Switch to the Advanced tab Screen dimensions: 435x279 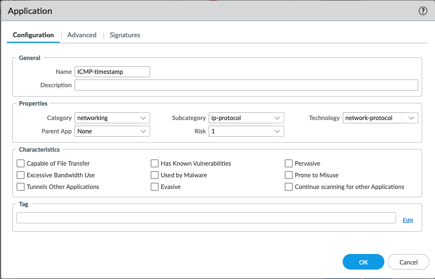click(x=82, y=35)
